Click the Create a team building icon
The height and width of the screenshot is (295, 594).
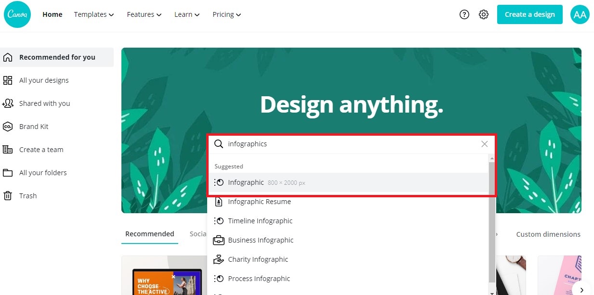8,149
